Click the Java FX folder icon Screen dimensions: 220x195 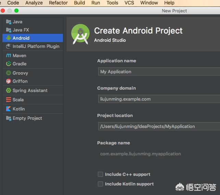pyautogui.click(x=9, y=30)
